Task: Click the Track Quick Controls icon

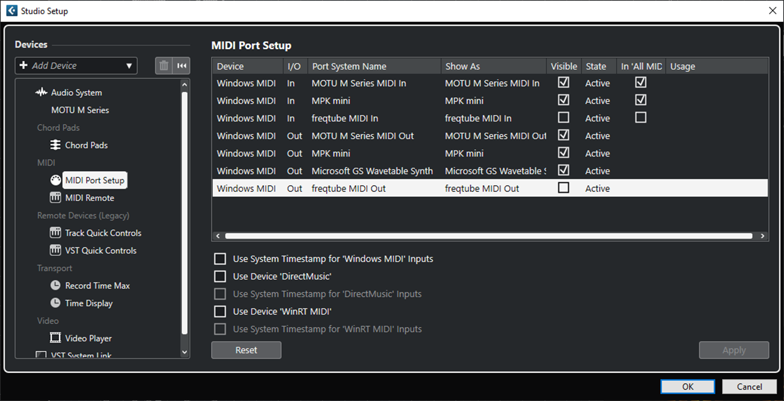Action: 55,232
